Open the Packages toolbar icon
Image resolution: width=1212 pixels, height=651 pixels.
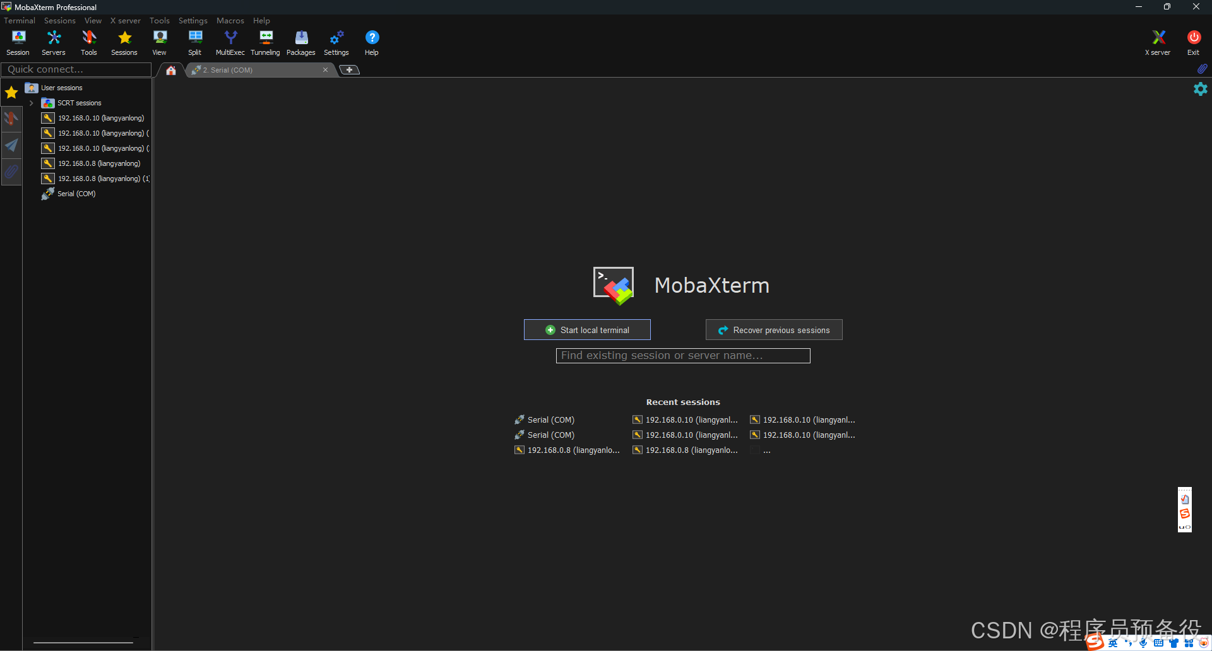tap(301, 43)
